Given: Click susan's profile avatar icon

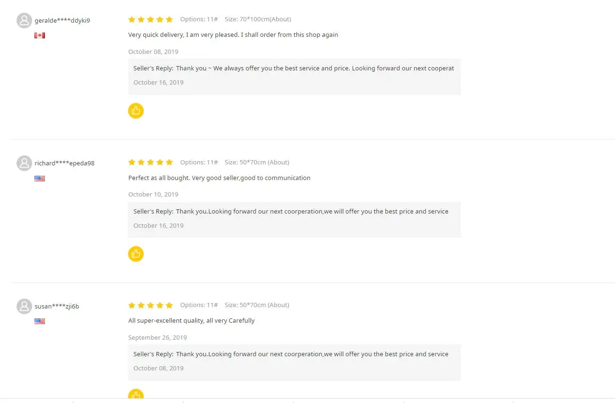Looking at the screenshot, I should tap(24, 306).
